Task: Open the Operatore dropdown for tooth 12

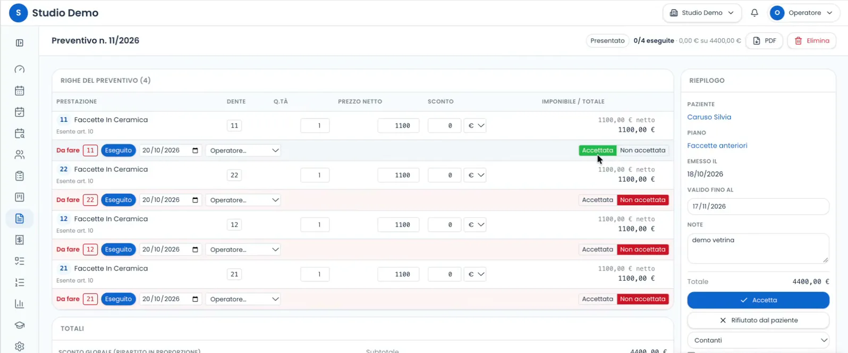Action: pyautogui.click(x=243, y=249)
